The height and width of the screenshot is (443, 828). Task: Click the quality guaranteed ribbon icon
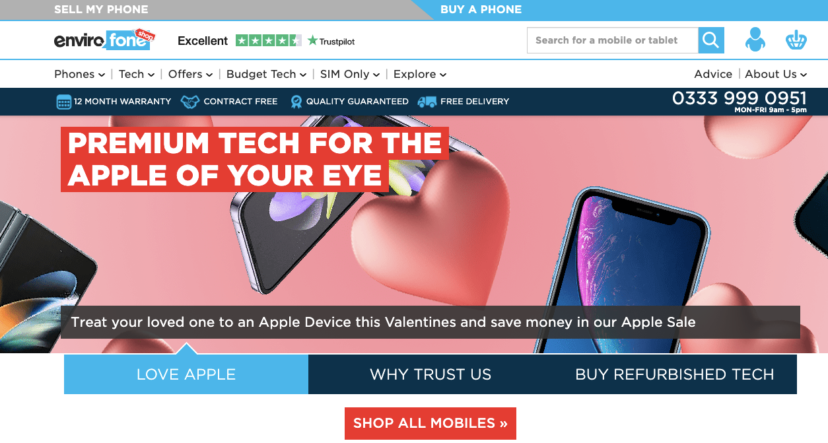(x=296, y=102)
